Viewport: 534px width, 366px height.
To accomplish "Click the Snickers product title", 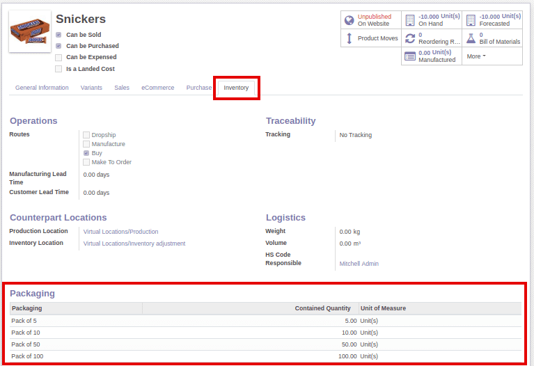I will [x=81, y=19].
